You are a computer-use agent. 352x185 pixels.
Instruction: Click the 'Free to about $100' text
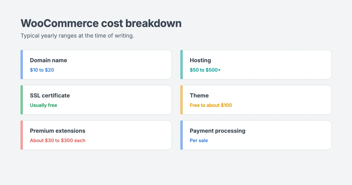click(211, 105)
